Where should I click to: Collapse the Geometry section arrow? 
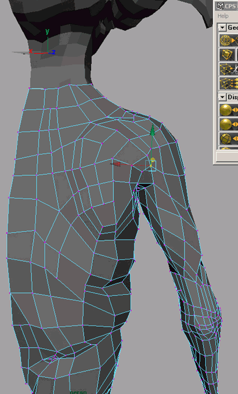(222, 27)
